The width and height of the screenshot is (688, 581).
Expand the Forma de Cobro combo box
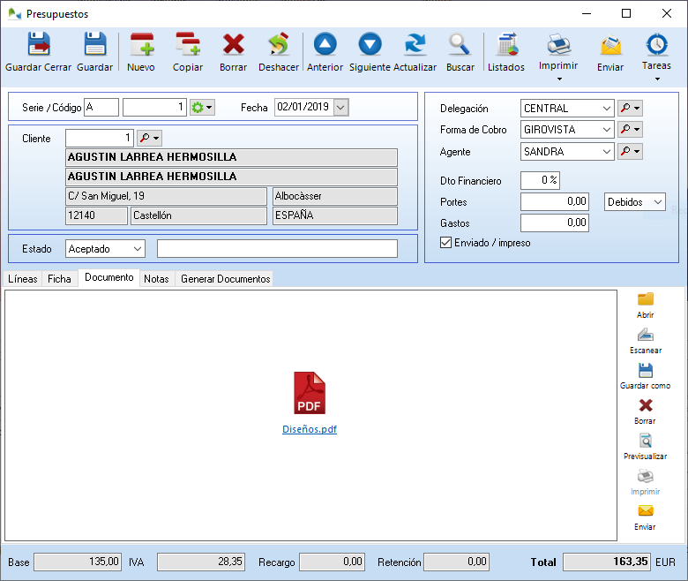coord(606,130)
